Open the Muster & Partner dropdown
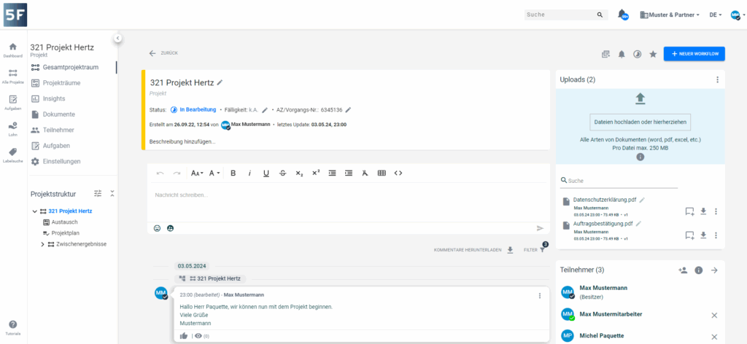The height and width of the screenshot is (344, 747). [x=669, y=15]
